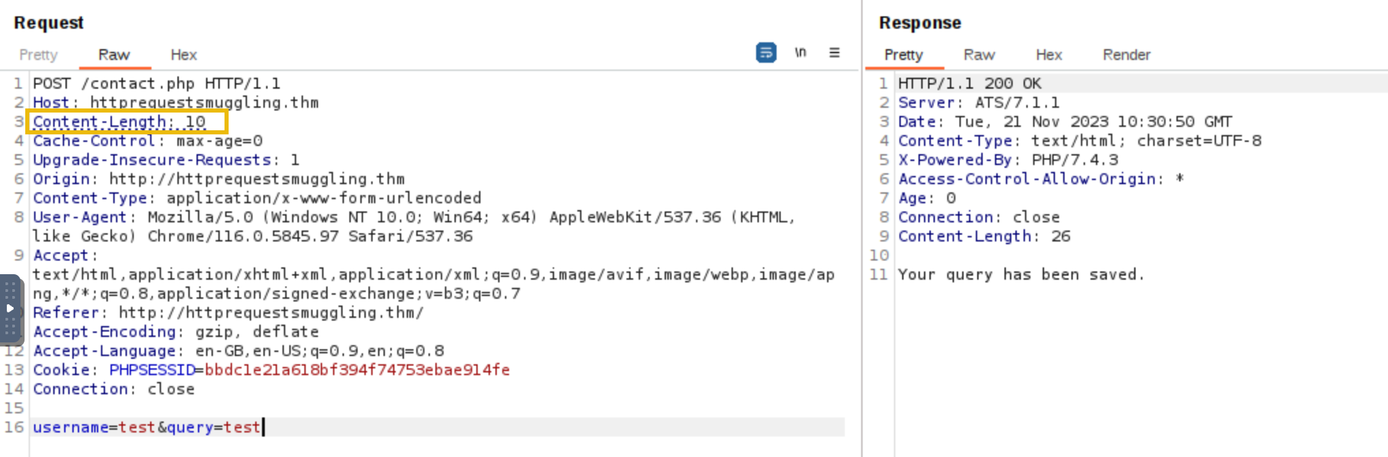Image resolution: width=1388 pixels, height=457 pixels.
Task: Expand the side panel arrow handle
Action: (10, 308)
